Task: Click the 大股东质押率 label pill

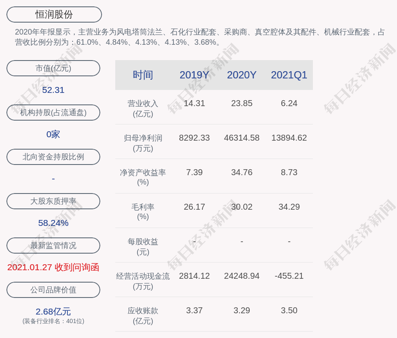Action: 53,201
